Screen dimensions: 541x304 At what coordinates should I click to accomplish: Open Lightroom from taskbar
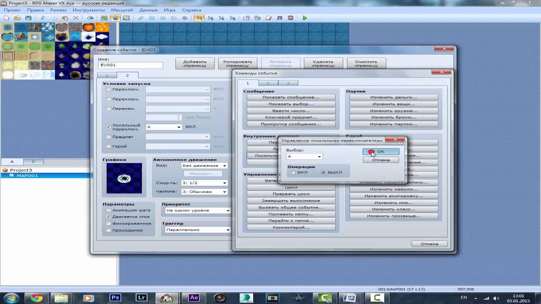point(142,298)
